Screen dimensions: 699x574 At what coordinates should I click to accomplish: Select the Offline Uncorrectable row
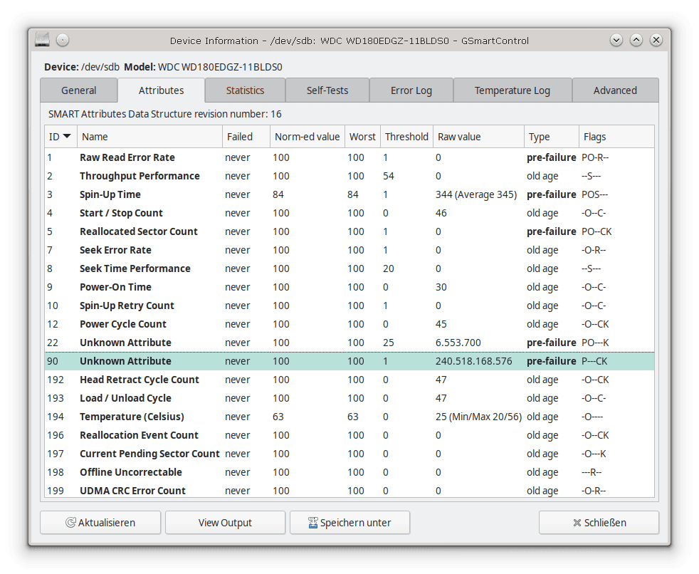click(x=349, y=472)
